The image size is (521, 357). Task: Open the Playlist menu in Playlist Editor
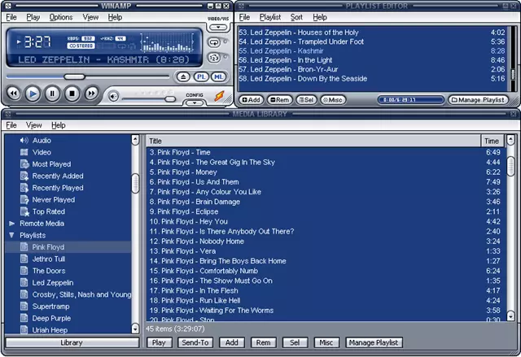[270, 17]
